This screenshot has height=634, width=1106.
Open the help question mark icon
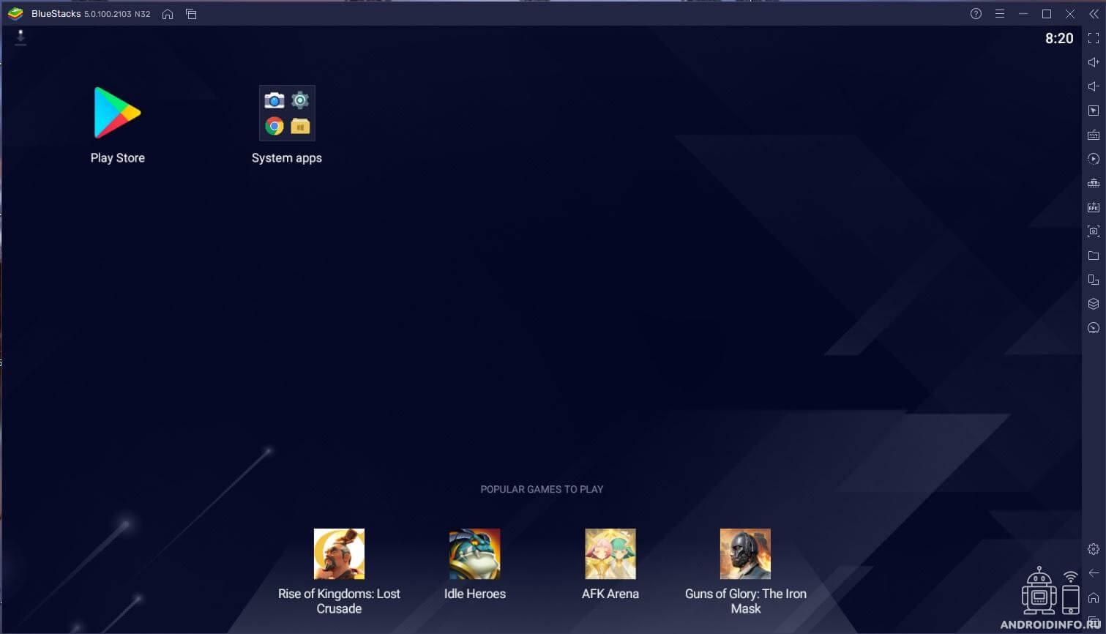pyautogui.click(x=976, y=14)
